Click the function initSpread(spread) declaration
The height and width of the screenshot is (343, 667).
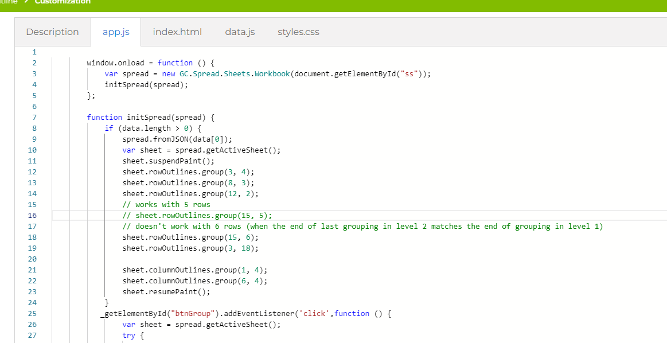coord(150,118)
